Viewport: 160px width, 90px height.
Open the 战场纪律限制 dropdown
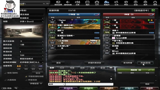pyautogui.click(x=31, y=62)
